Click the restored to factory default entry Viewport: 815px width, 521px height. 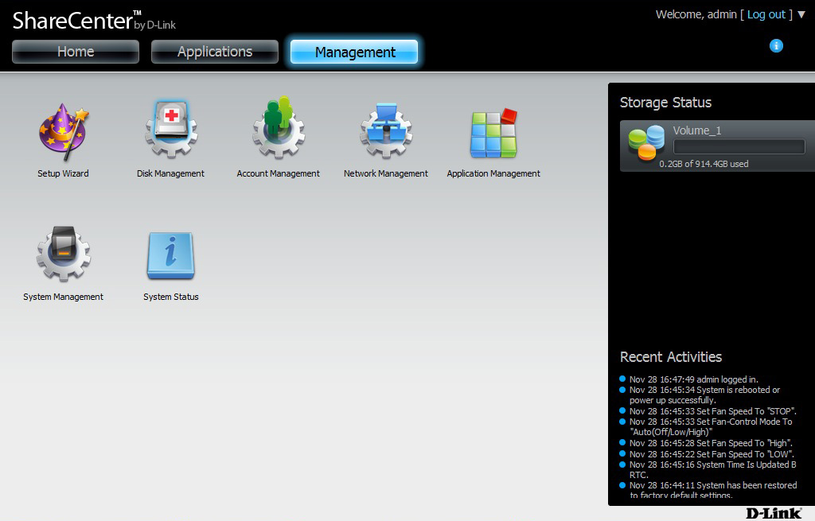[x=713, y=490]
